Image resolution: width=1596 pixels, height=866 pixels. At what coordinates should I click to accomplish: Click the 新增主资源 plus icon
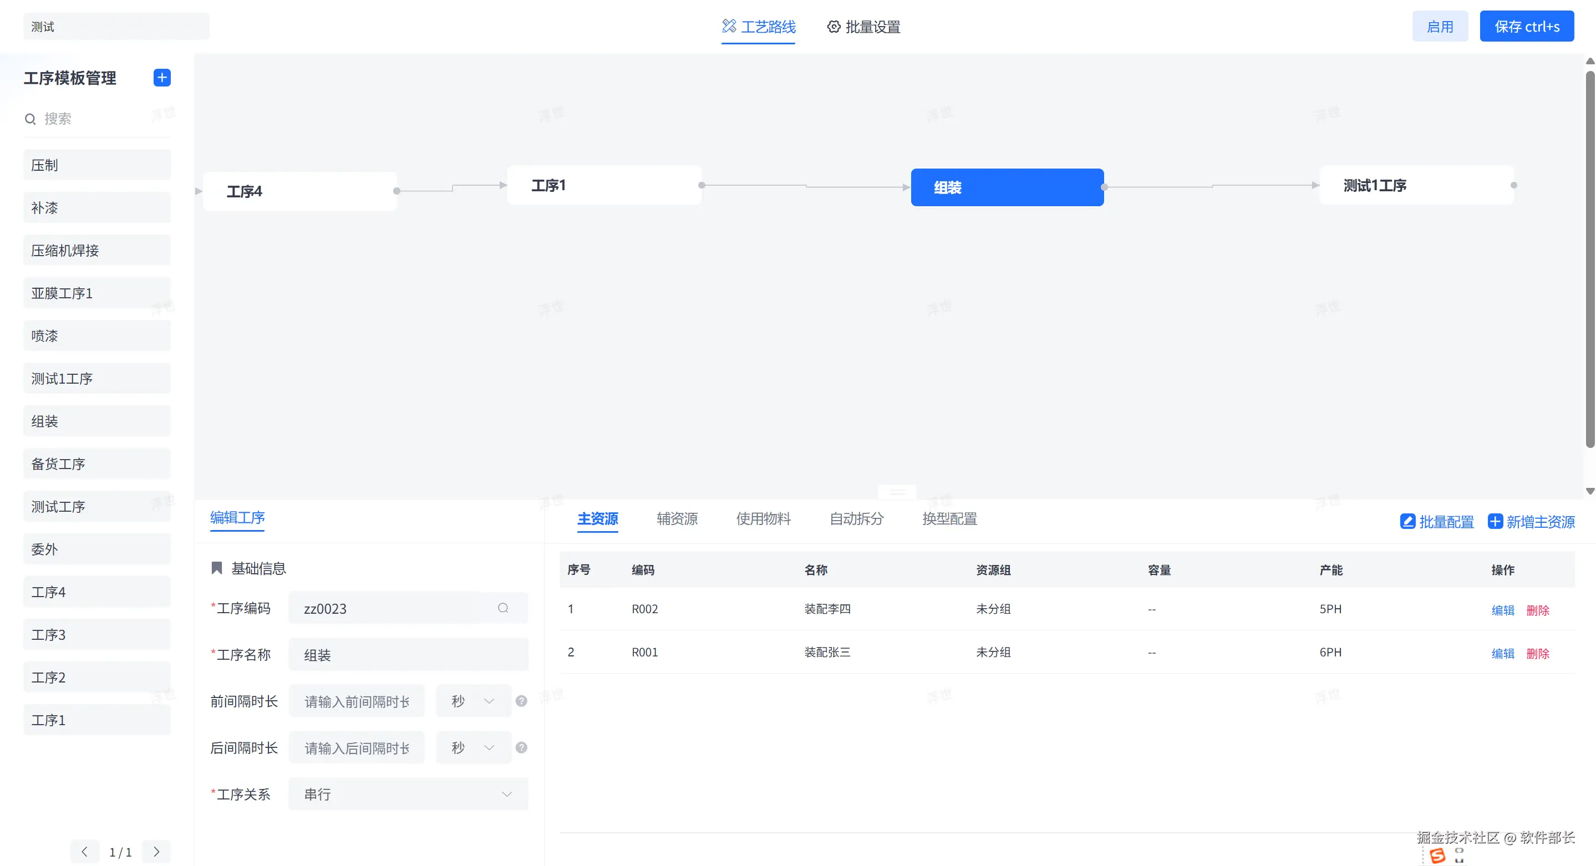click(1495, 521)
